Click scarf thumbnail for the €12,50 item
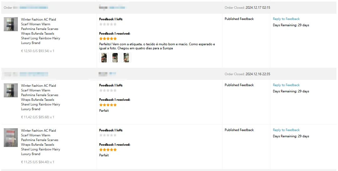 pos(11,24)
